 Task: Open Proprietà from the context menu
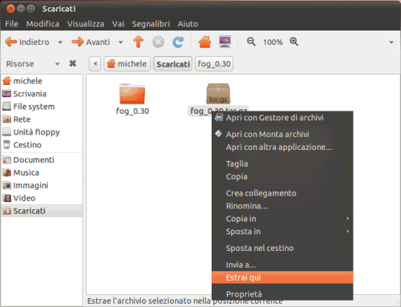pos(282,294)
